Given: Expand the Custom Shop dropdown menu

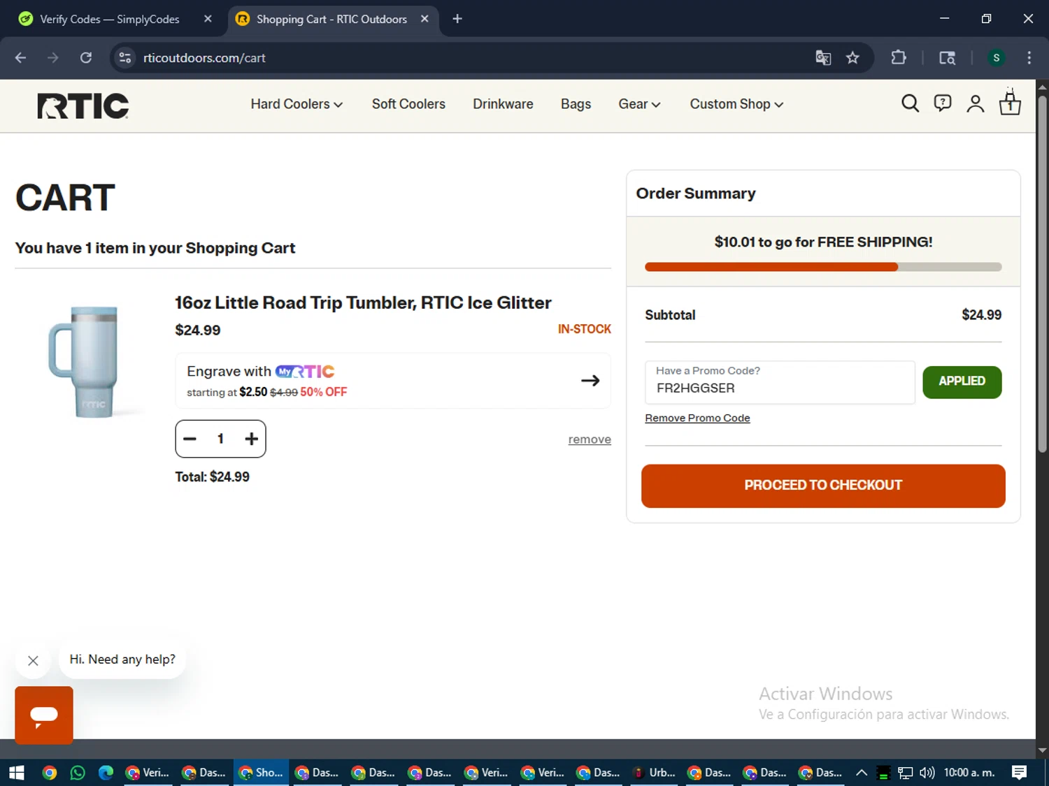Looking at the screenshot, I should (x=736, y=104).
